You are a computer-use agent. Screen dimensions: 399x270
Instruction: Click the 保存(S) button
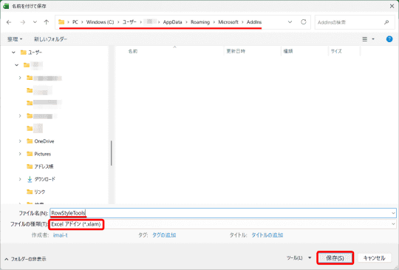pos(335,258)
